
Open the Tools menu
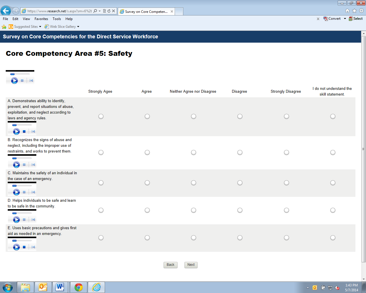(x=57, y=19)
